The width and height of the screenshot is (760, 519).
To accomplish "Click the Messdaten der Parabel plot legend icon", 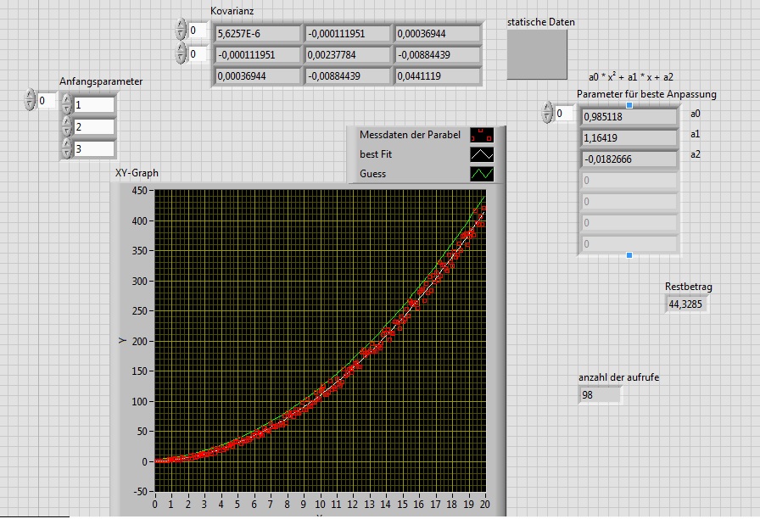I will (x=481, y=135).
